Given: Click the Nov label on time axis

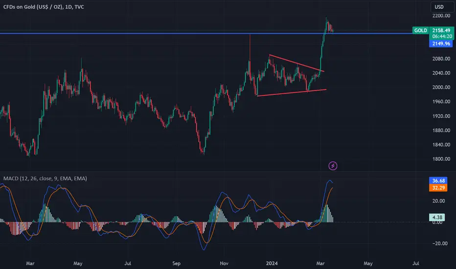Looking at the screenshot, I should tap(224, 264).
